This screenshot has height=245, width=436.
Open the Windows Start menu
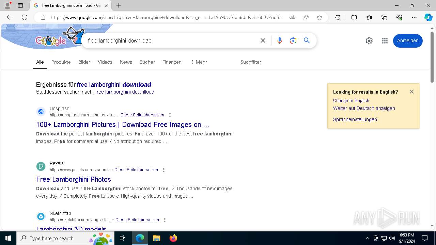pos(8,238)
